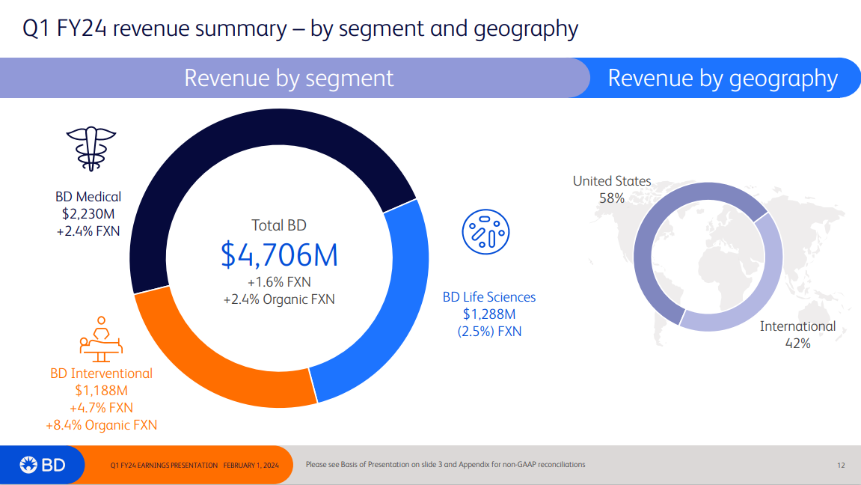This screenshot has height=485, width=861.
Task: Switch to the Revenue by geography header
Action: [x=723, y=78]
